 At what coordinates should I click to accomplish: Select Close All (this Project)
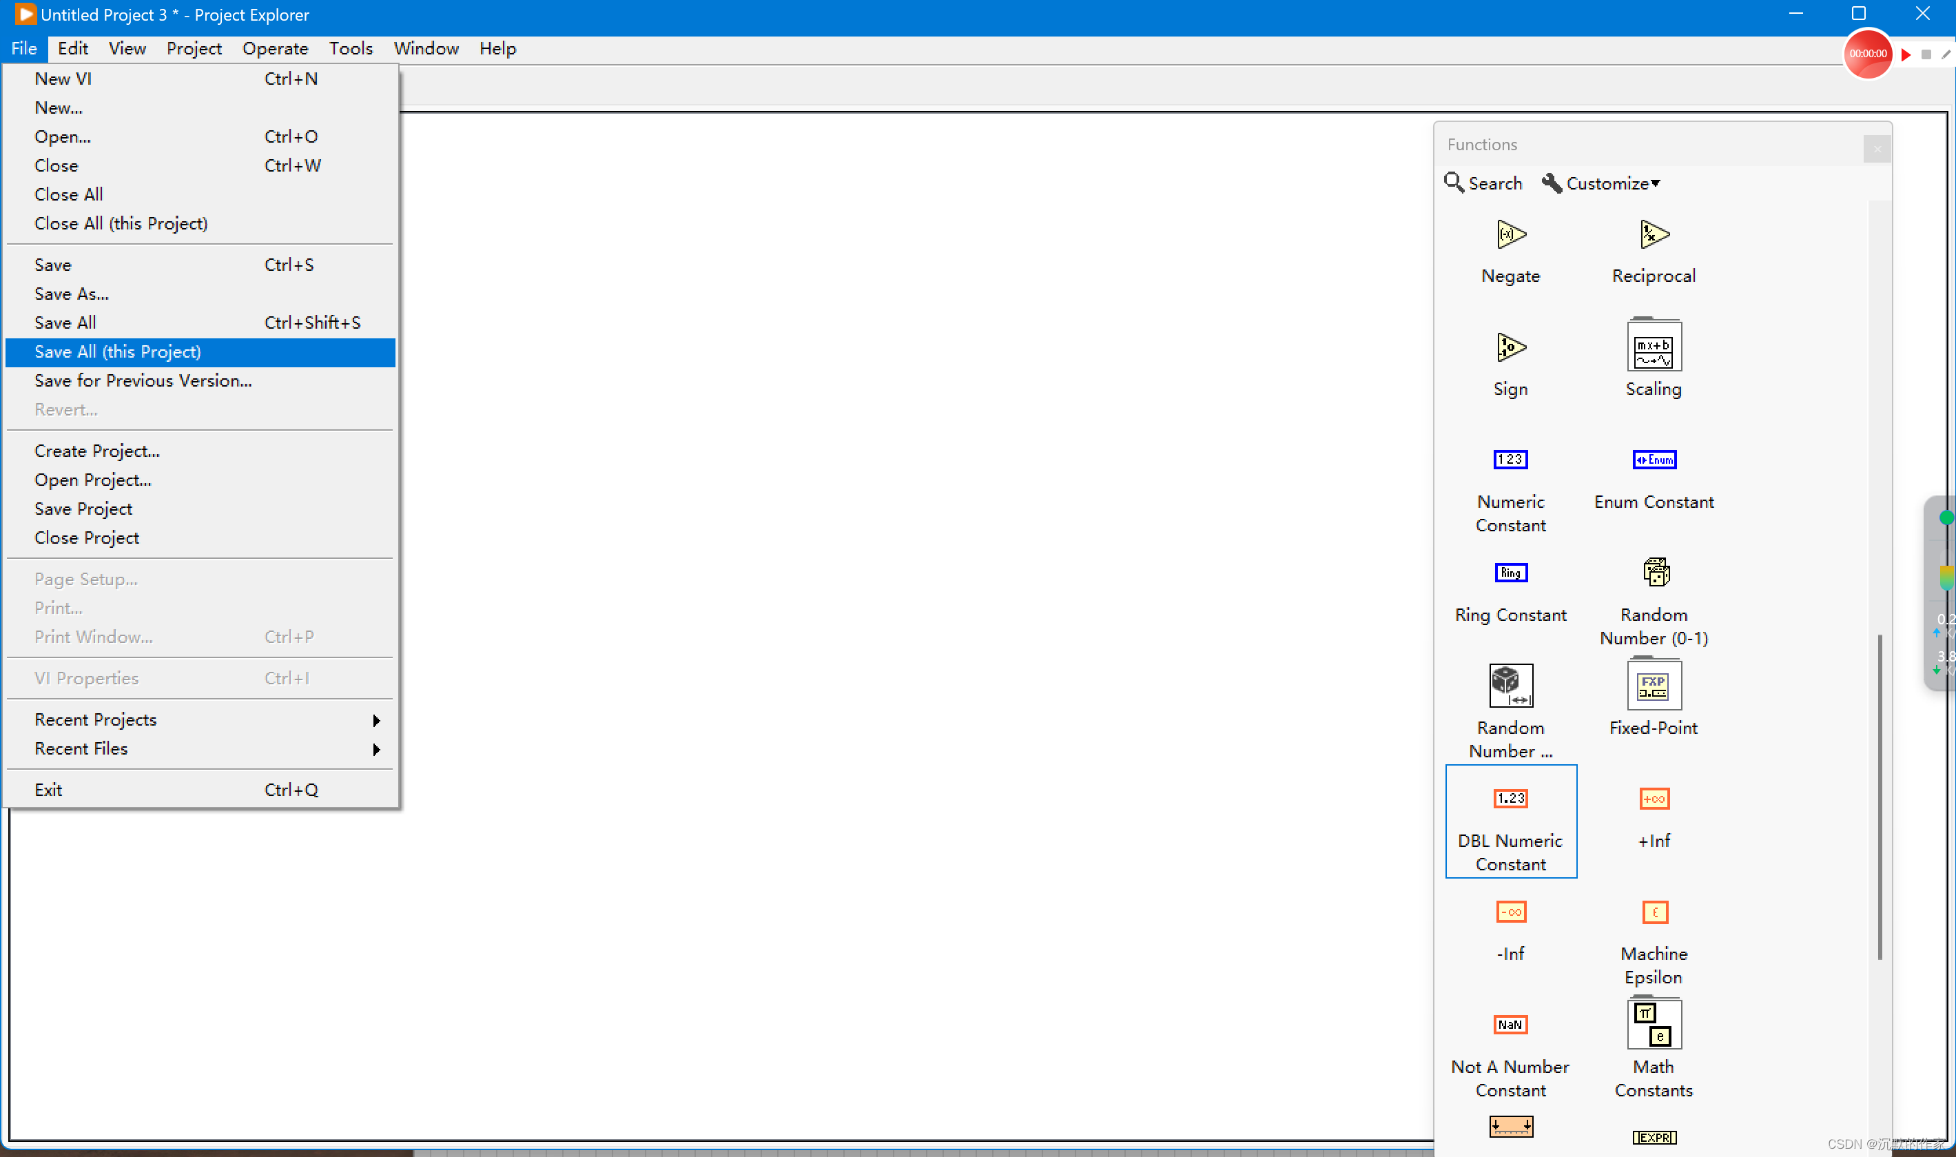[x=200, y=223]
